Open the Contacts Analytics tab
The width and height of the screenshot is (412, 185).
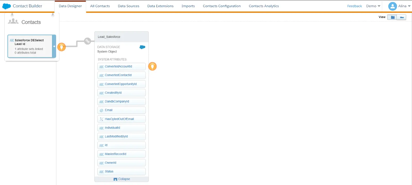point(264,6)
